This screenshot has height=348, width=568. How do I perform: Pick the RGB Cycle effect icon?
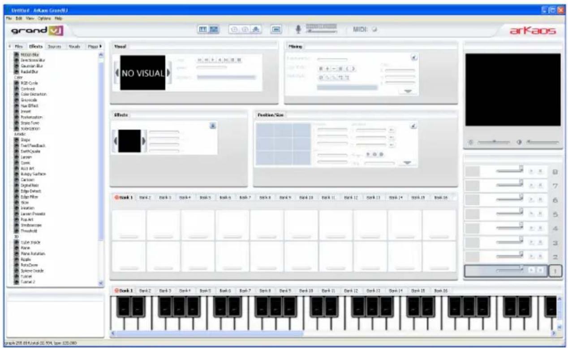coord(17,83)
